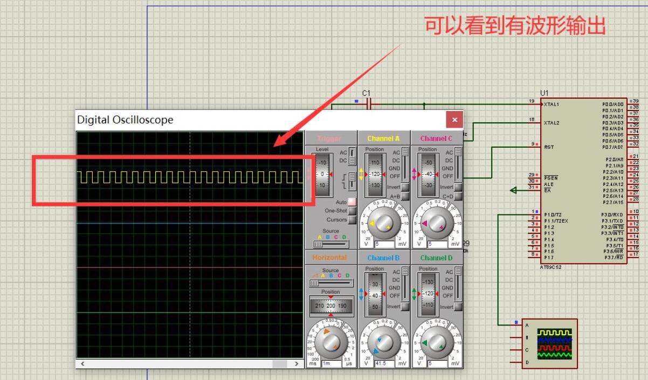Click the P3.0/RXD pin label

612,215
